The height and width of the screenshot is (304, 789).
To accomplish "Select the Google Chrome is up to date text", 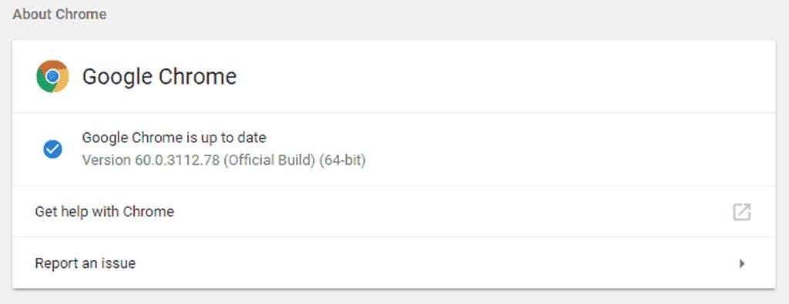I will coord(174,137).
